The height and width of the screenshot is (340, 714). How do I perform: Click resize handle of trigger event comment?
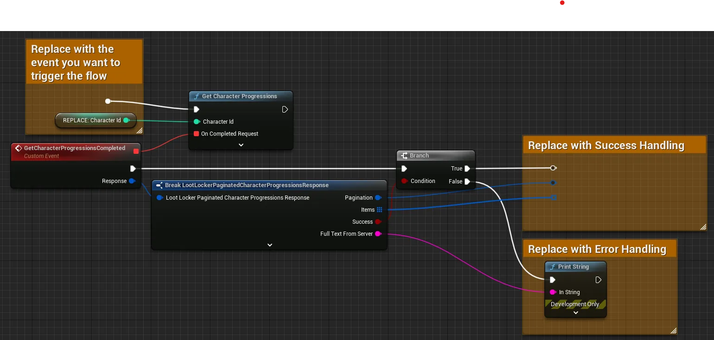[x=140, y=131]
